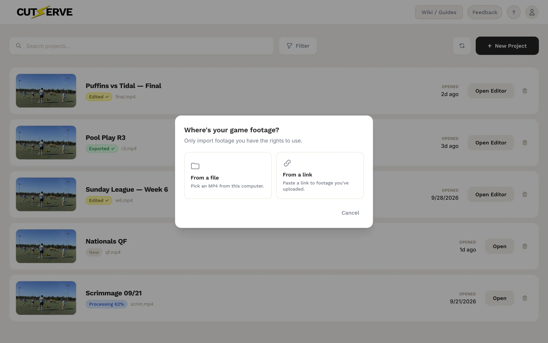Click the Processing 62% badge
The width and height of the screenshot is (548, 343).
click(x=106, y=304)
